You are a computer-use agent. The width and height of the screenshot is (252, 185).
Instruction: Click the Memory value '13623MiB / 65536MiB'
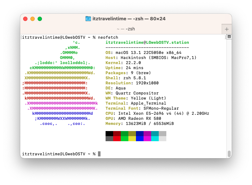(x=150, y=123)
